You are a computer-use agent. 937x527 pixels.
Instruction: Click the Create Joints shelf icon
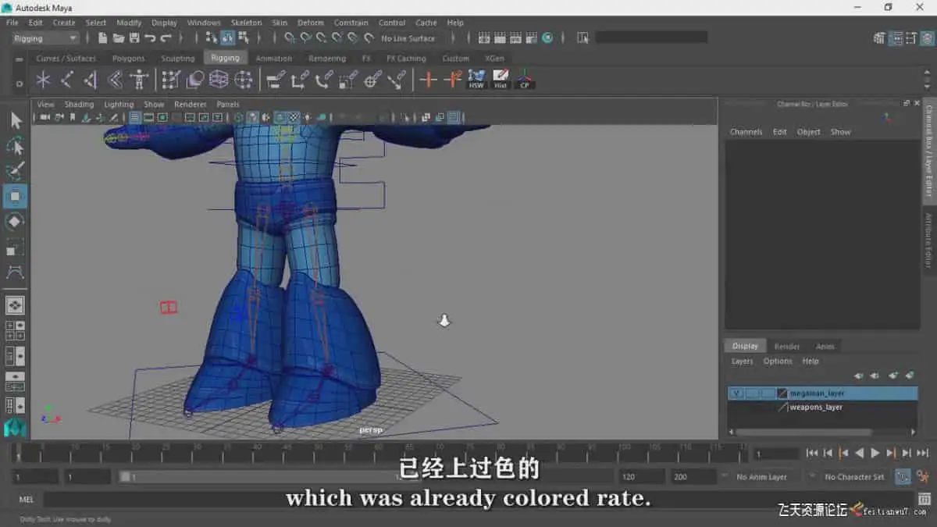click(x=67, y=79)
